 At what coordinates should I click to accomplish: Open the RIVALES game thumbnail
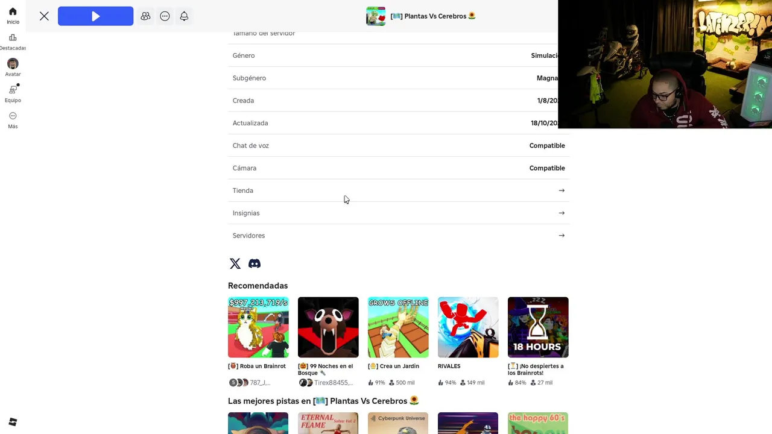(x=468, y=327)
